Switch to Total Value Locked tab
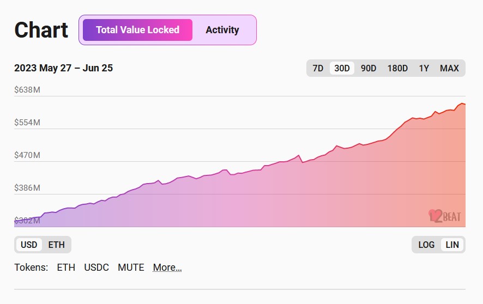The width and height of the screenshot is (483, 304). 137,30
